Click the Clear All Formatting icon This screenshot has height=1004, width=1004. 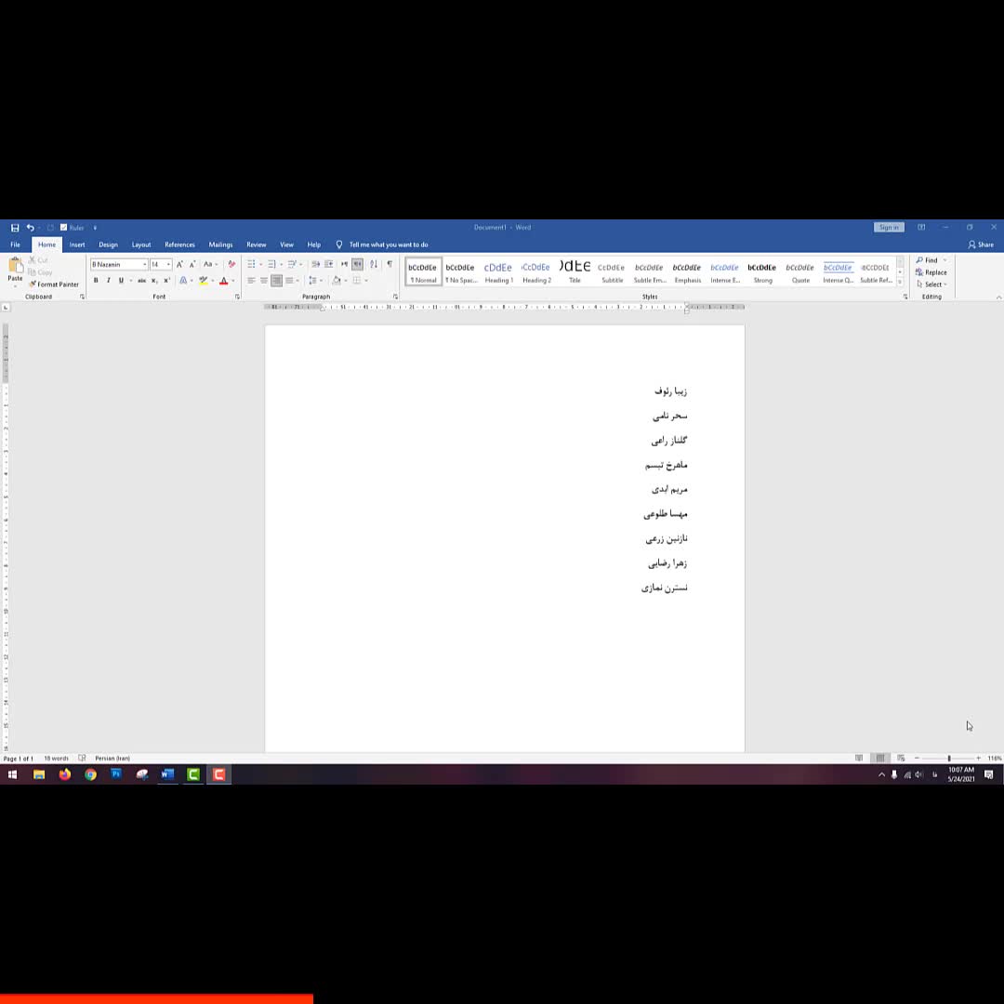point(231,265)
